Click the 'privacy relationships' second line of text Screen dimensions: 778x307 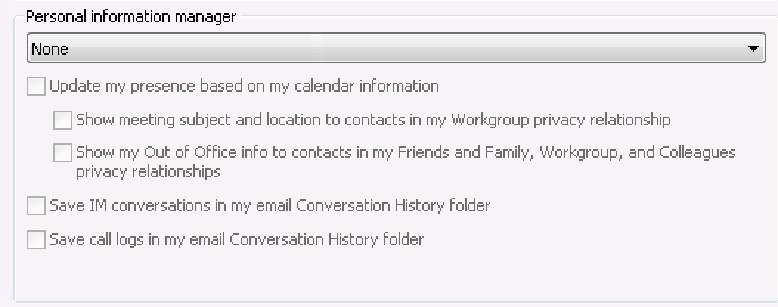148,172
